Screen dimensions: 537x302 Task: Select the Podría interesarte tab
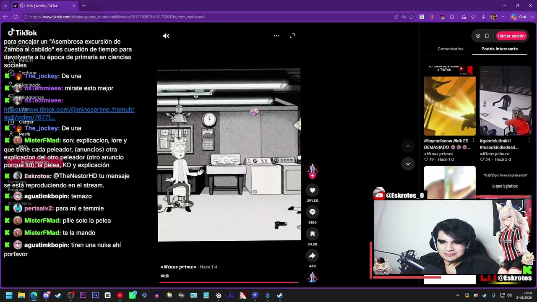pyautogui.click(x=500, y=49)
